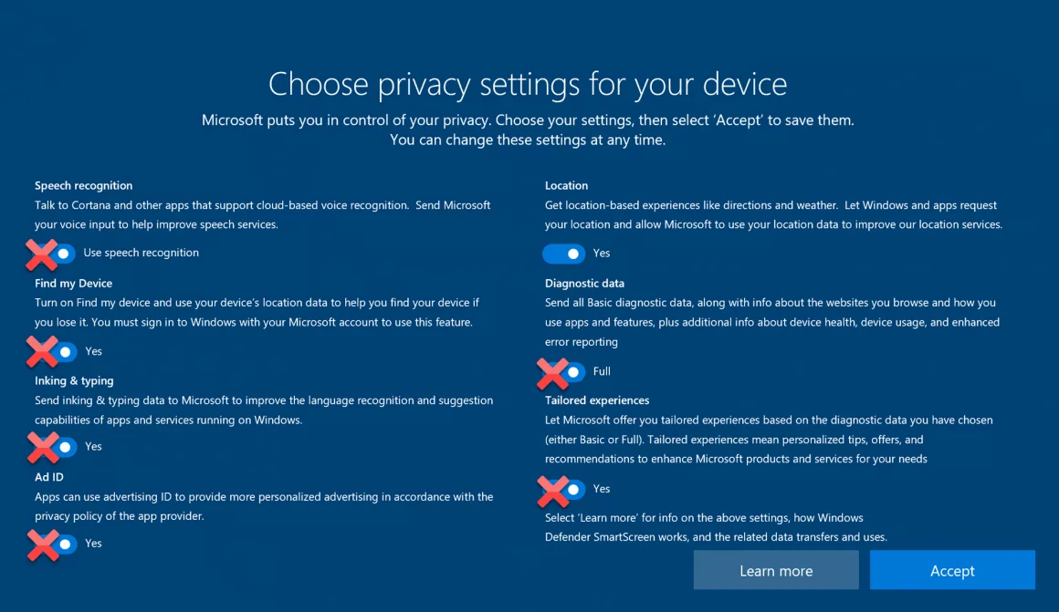Click the Inking & typing heading

[74, 380]
